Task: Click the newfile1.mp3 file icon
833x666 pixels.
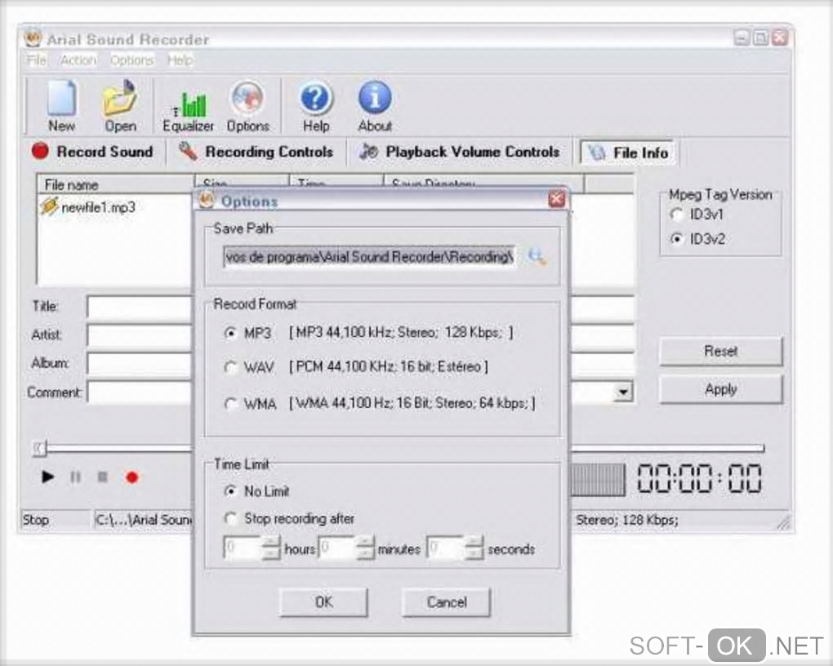Action: 49,206
